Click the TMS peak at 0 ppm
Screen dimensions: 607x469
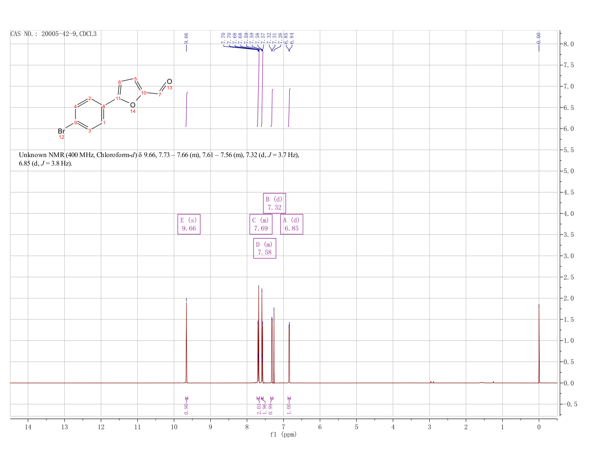[539, 344]
